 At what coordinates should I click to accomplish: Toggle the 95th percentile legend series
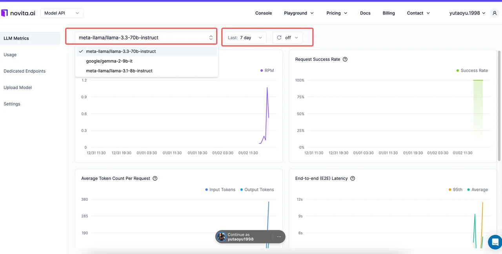tap(455, 190)
